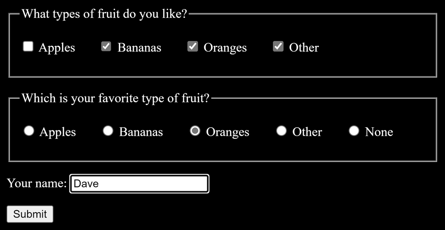Check the Apples fruit checkbox
The height and width of the screenshot is (230, 445).
click(28, 47)
